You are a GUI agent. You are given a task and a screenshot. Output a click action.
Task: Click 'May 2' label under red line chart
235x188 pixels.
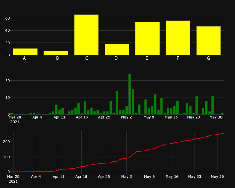127,177
